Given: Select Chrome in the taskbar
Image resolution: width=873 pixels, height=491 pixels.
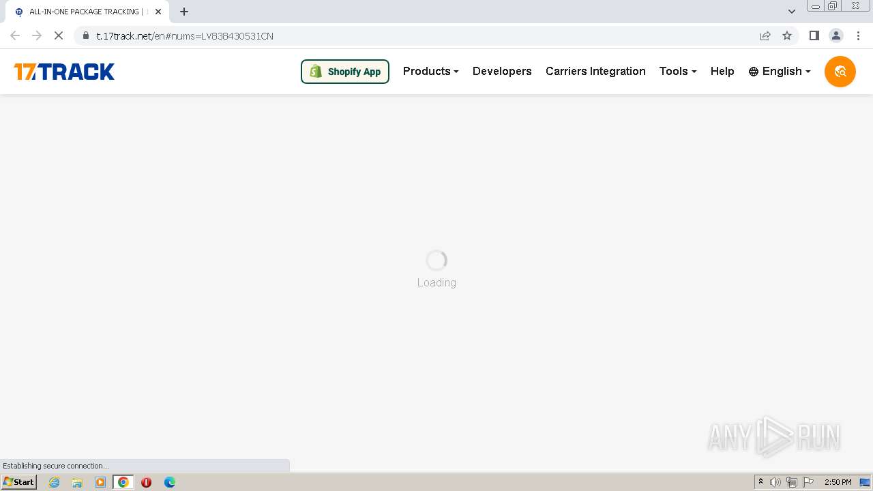Looking at the screenshot, I should click(x=123, y=482).
